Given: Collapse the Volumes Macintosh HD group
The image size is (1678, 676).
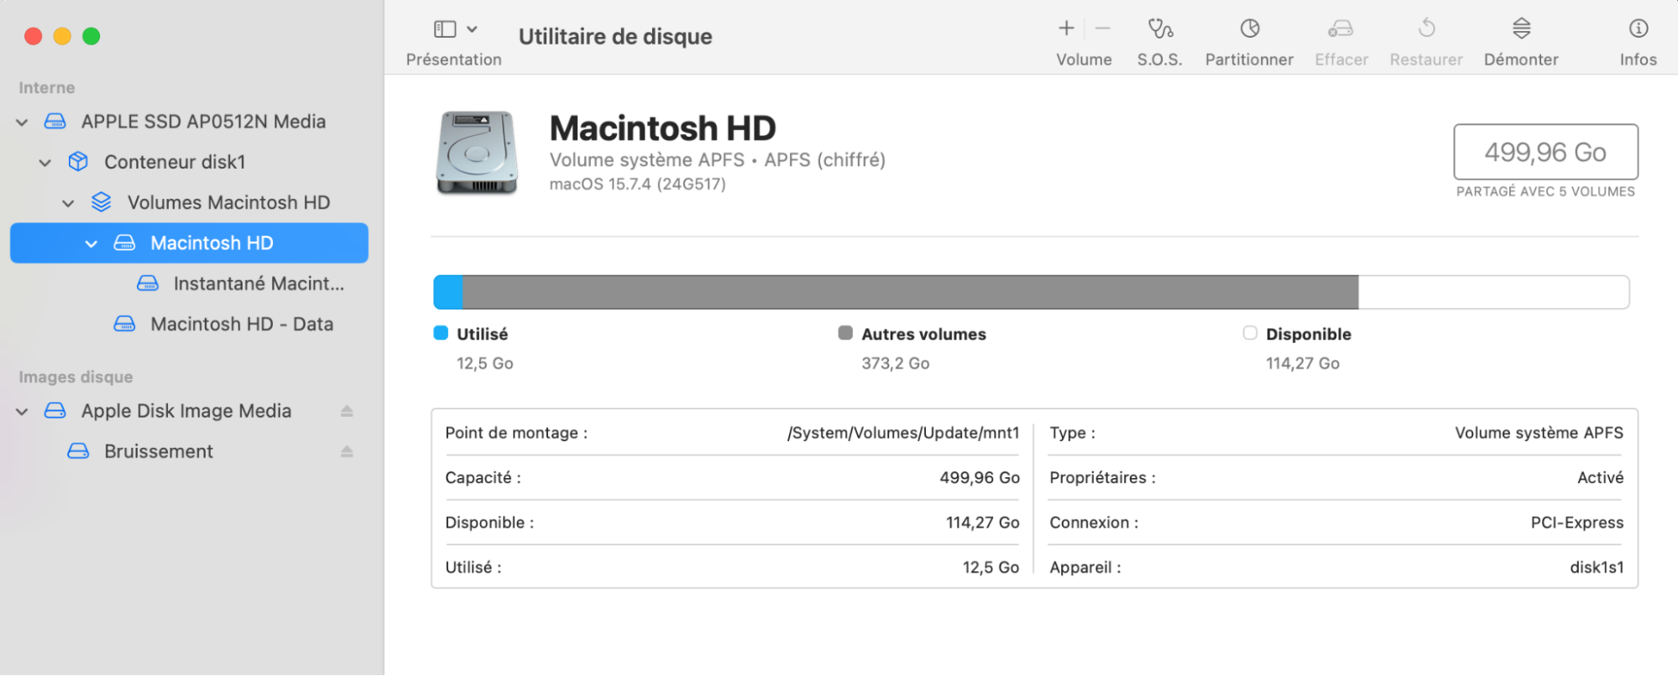Looking at the screenshot, I should pyautogui.click(x=69, y=204).
